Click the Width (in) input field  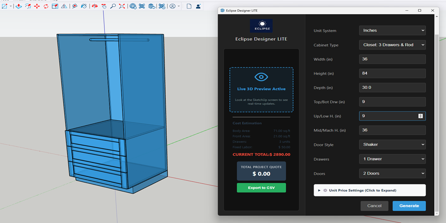pos(392,59)
